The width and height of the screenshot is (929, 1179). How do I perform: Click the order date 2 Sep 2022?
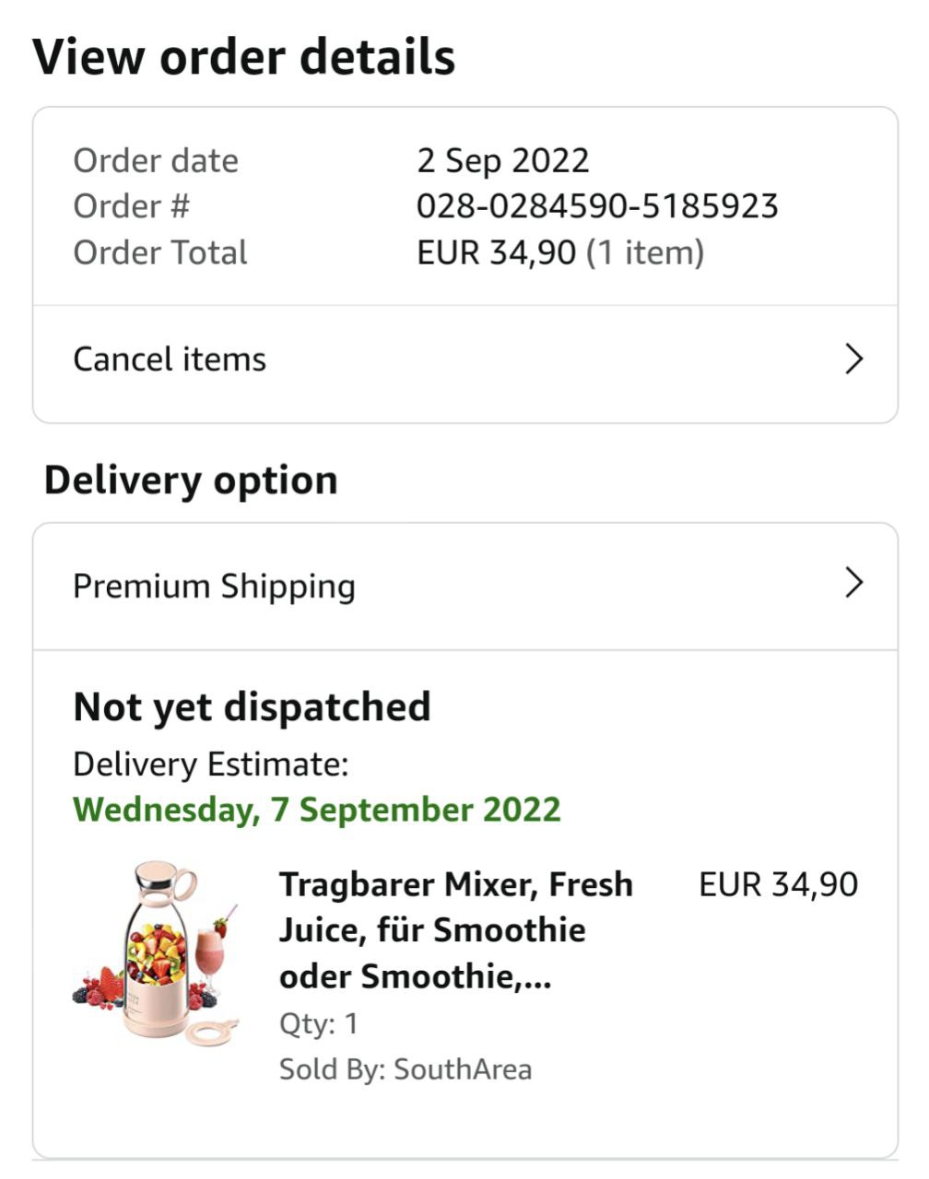[502, 161]
